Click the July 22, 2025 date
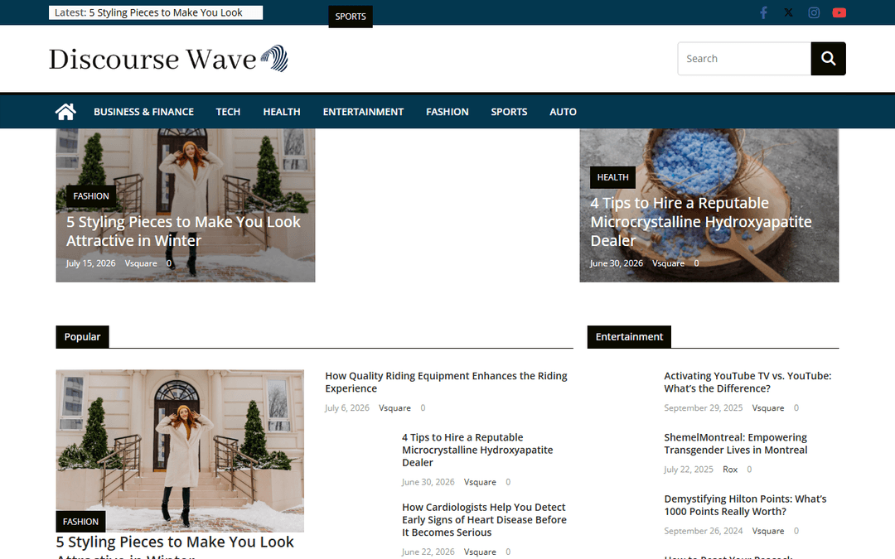Viewport: 895px width, 559px height. tap(689, 470)
